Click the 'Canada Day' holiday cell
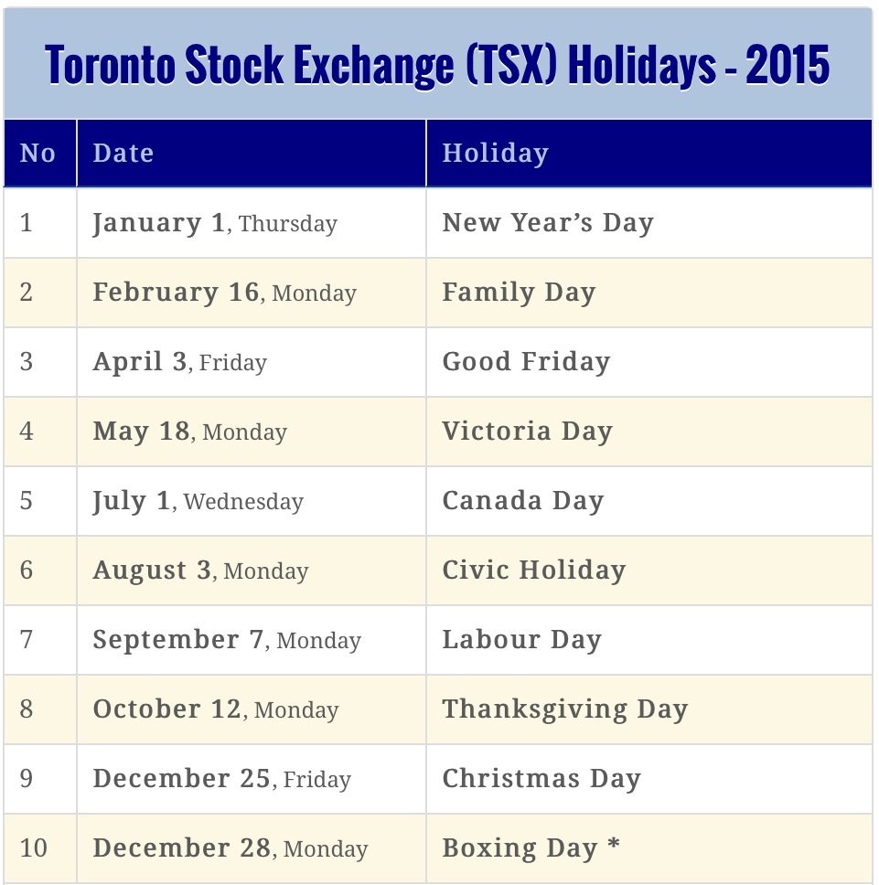This screenshot has height=885, width=879. pyautogui.click(x=523, y=501)
